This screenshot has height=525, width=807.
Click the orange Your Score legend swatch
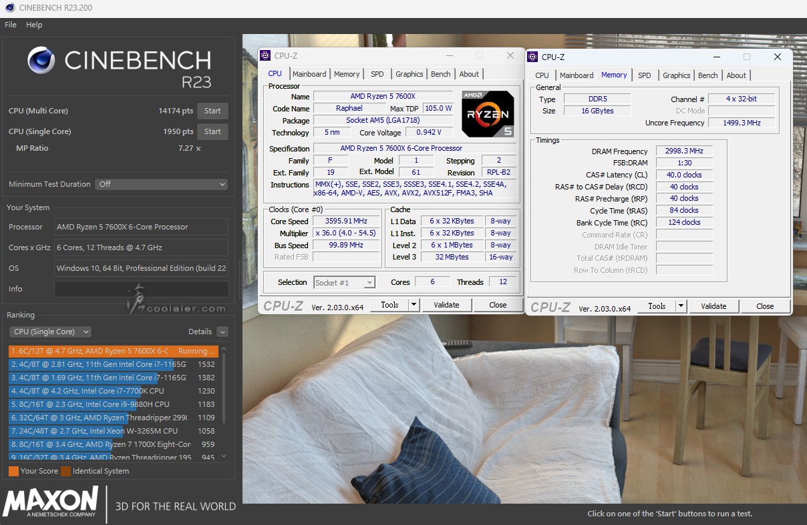13,471
